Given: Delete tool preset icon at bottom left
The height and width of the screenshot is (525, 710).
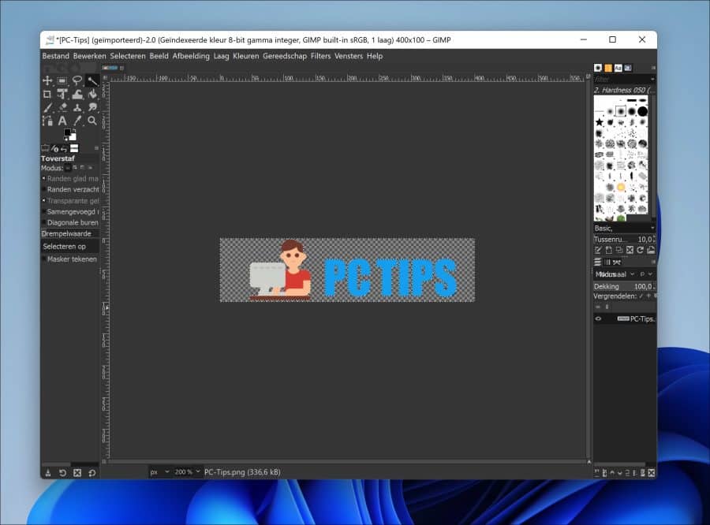Looking at the screenshot, I should (77, 473).
